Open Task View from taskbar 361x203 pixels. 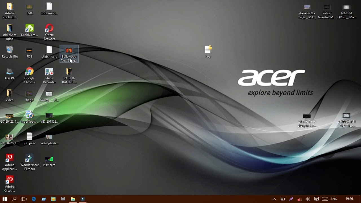(x=24, y=199)
